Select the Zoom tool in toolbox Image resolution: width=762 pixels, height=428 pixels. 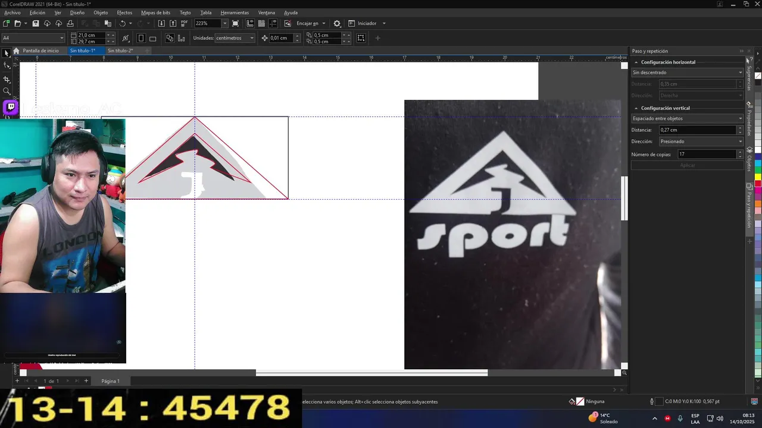(7, 92)
